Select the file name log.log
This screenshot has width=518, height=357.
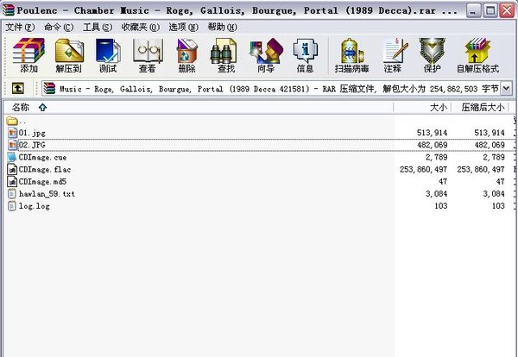click(34, 206)
